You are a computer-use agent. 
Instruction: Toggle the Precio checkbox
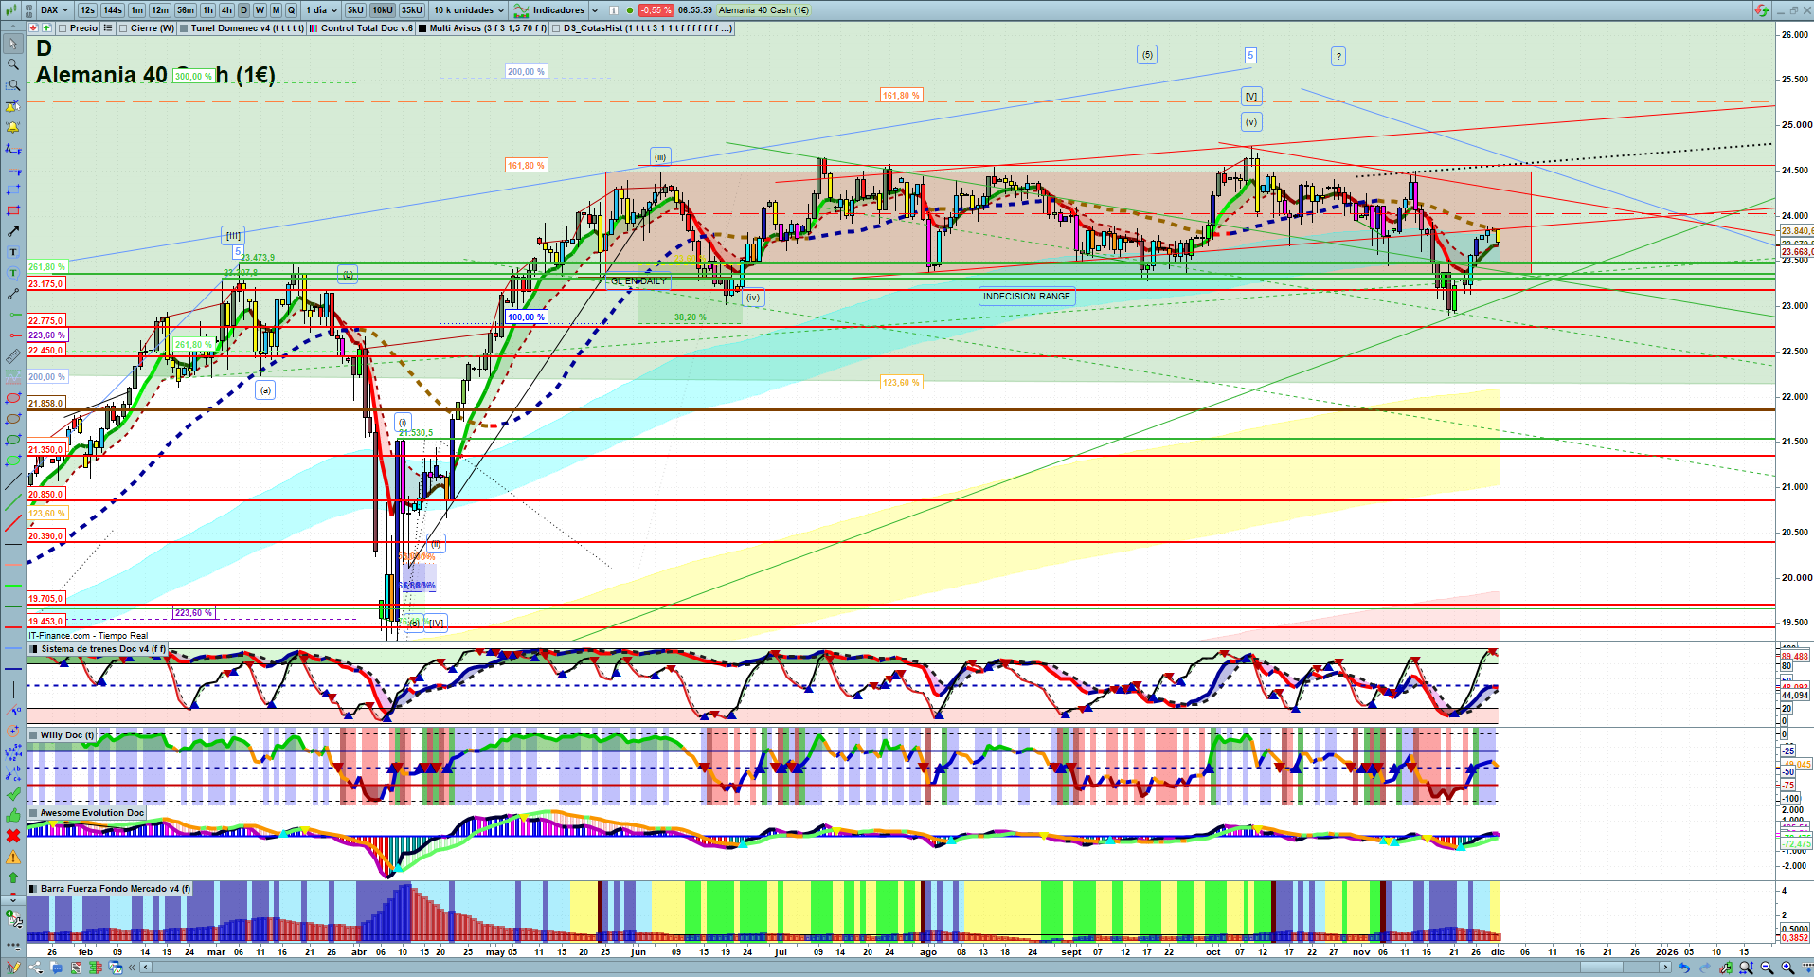63,28
